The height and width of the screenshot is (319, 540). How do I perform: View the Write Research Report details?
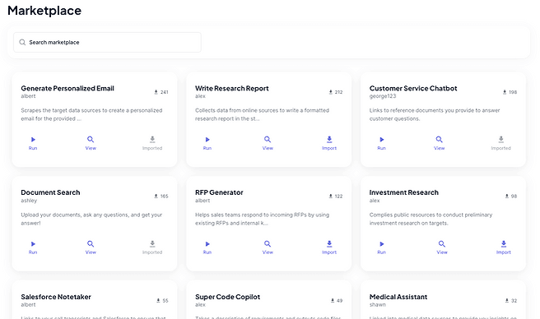[x=268, y=143]
